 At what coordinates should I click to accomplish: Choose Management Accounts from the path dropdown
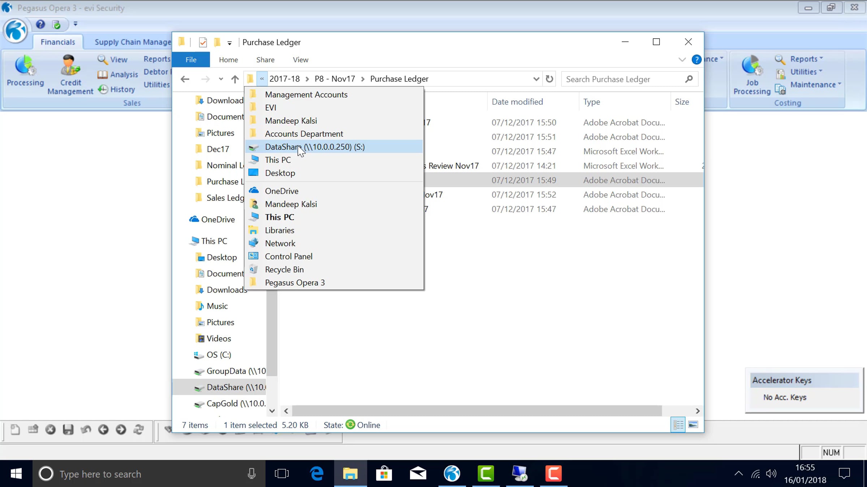(334, 95)
